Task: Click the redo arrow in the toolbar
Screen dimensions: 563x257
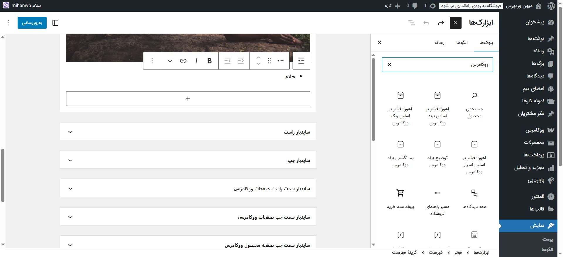Action: coord(441,23)
